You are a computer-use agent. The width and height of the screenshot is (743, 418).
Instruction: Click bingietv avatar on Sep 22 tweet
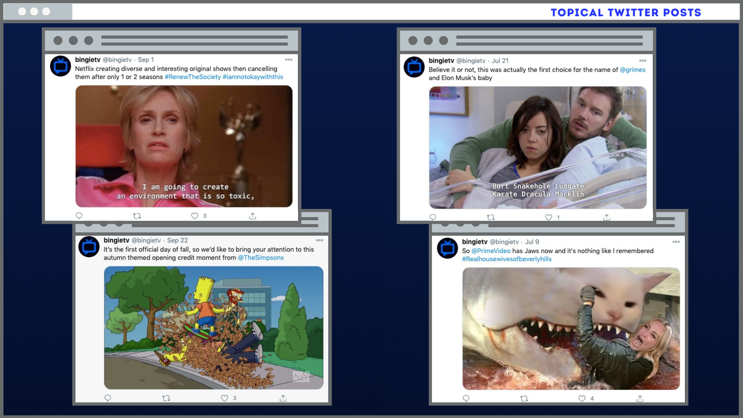[89, 247]
